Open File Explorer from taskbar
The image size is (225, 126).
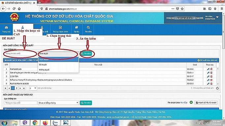[15, 123]
